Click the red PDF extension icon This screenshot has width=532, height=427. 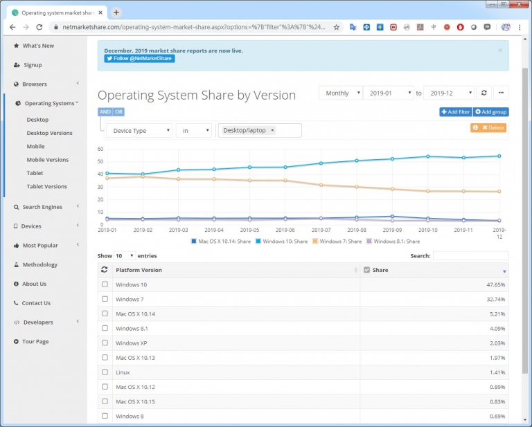click(x=420, y=27)
